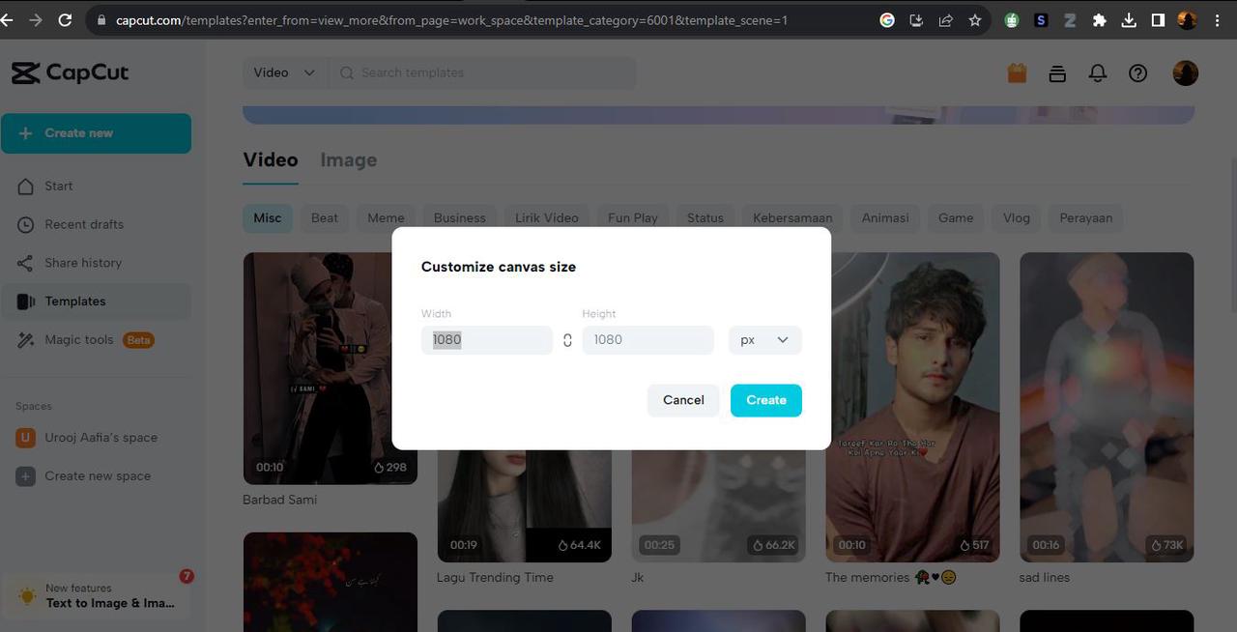Select the Animasi category chip
Image resolution: width=1237 pixels, height=632 pixels.
pyautogui.click(x=885, y=217)
